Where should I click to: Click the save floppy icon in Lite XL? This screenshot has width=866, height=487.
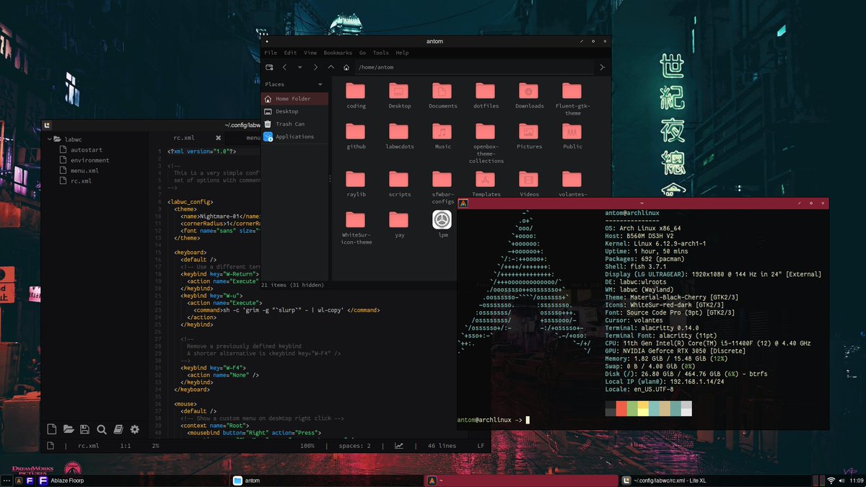tap(85, 429)
